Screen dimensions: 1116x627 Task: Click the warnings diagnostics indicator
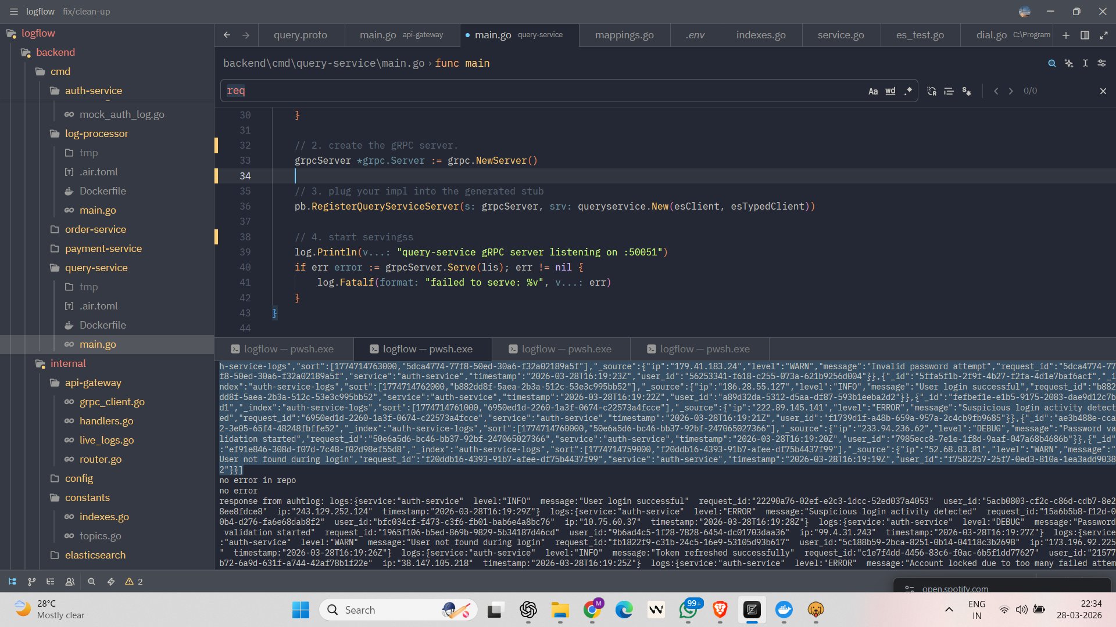point(134,582)
